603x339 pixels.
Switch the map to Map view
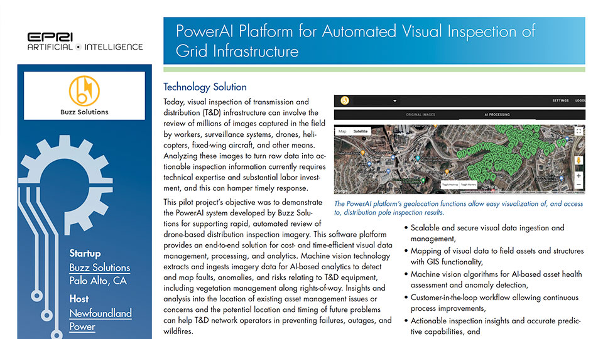343,131
